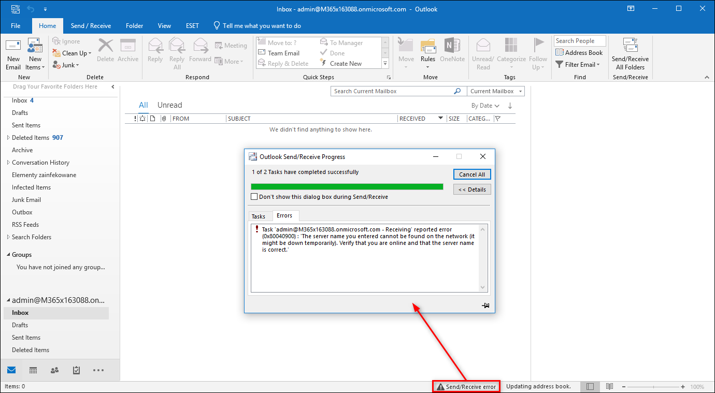Image resolution: width=715 pixels, height=393 pixels.
Task: Toggle the Unread message filter
Action: point(169,105)
